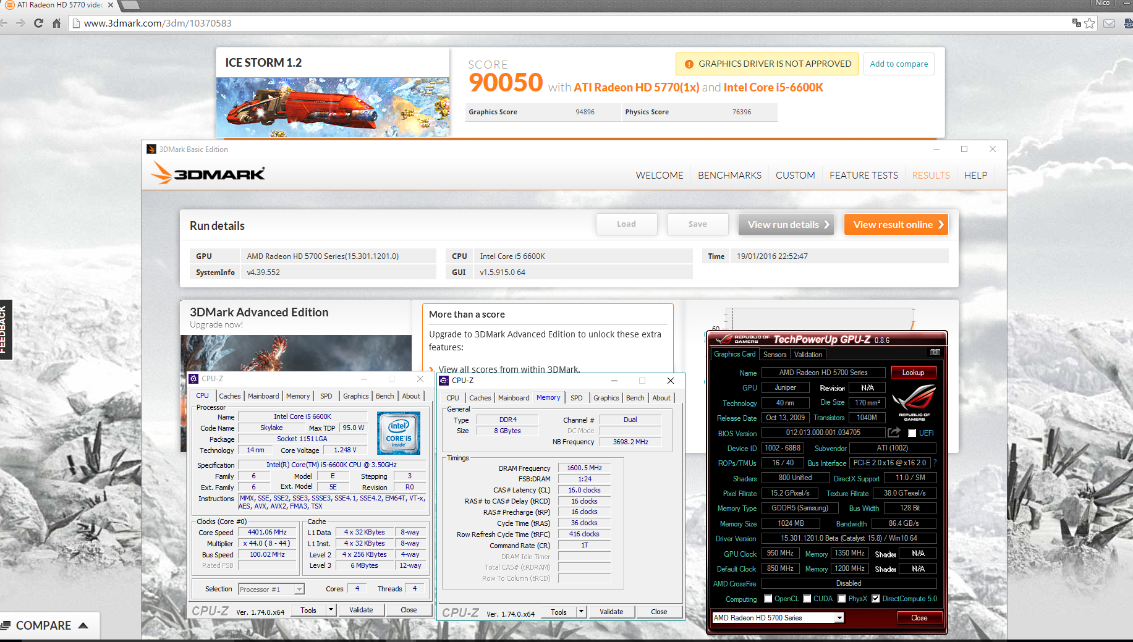Click the red Close button in GPU-Z
This screenshot has height=642, width=1133.
coord(919,618)
